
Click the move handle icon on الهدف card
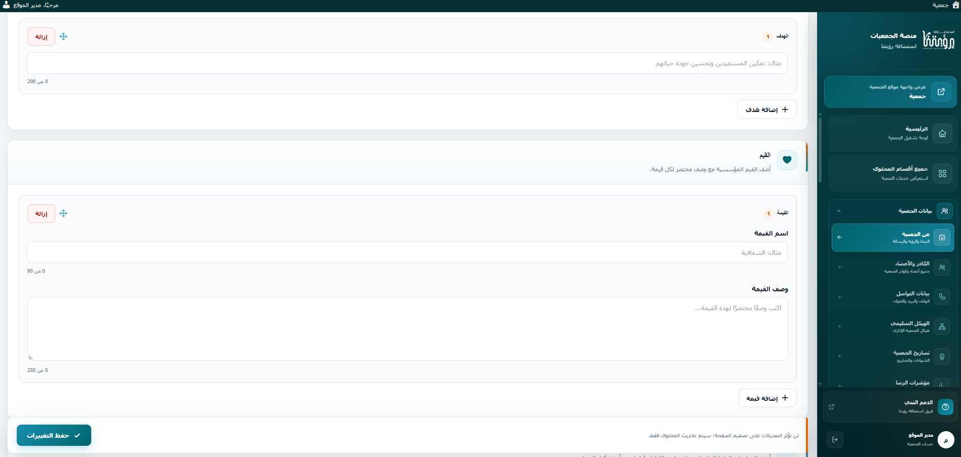coord(63,36)
